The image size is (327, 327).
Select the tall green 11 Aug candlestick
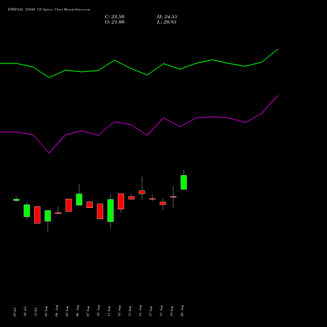pos(111,211)
